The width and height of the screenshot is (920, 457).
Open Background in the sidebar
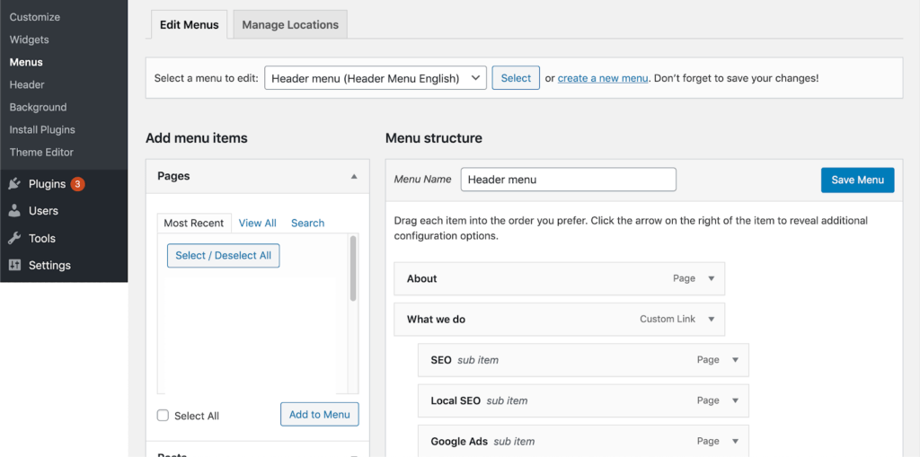tap(38, 108)
